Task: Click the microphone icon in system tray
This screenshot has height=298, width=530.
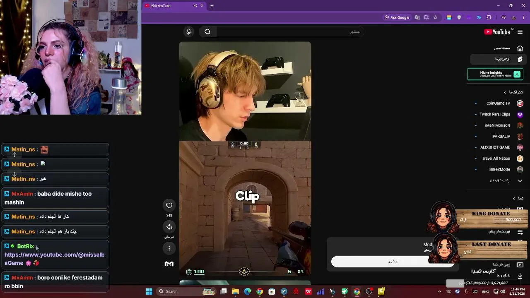Action: tap(466, 291)
